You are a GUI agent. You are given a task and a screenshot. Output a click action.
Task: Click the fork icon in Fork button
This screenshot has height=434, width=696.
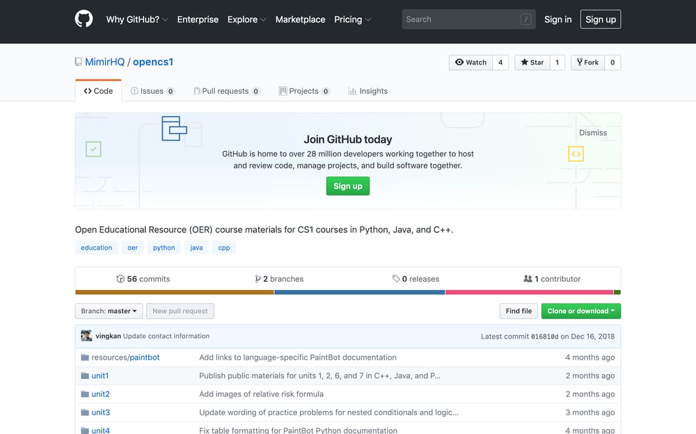click(579, 62)
